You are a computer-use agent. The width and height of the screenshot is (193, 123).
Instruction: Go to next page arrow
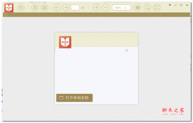coord(66,8)
